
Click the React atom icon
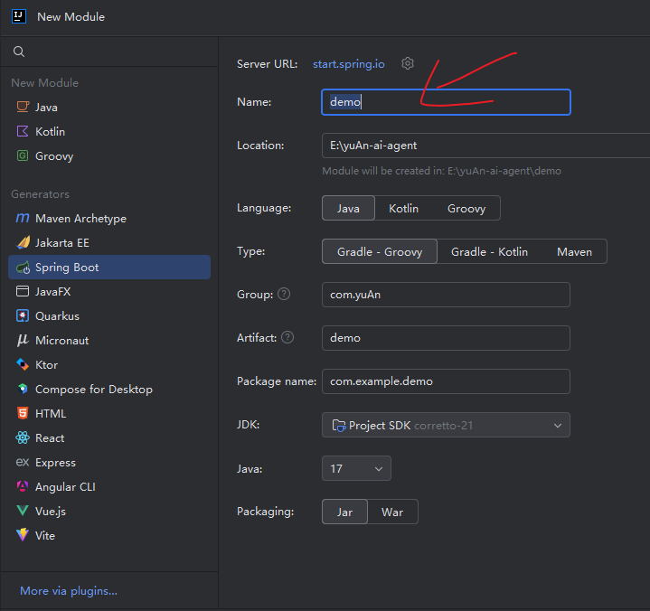point(23,437)
